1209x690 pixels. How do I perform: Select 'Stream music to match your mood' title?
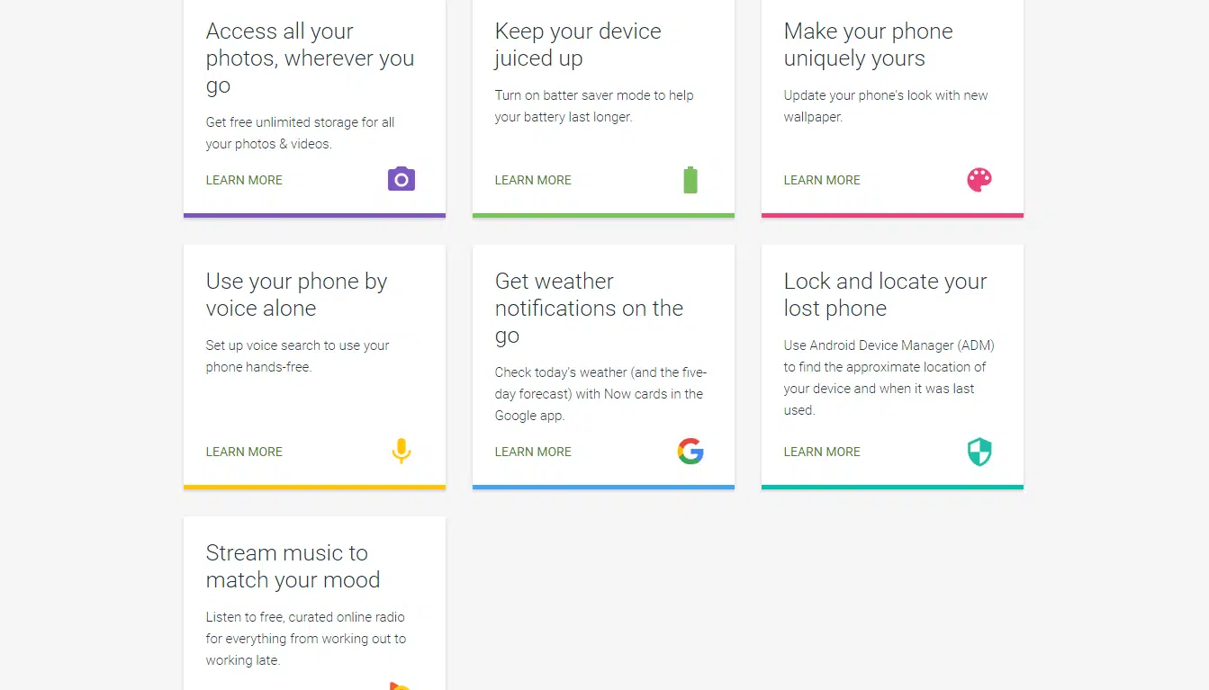[293, 566]
